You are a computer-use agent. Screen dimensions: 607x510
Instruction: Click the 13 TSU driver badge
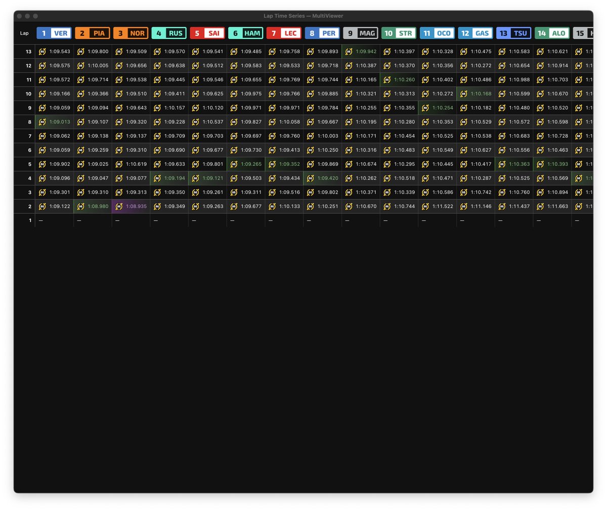pyautogui.click(x=513, y=33)
